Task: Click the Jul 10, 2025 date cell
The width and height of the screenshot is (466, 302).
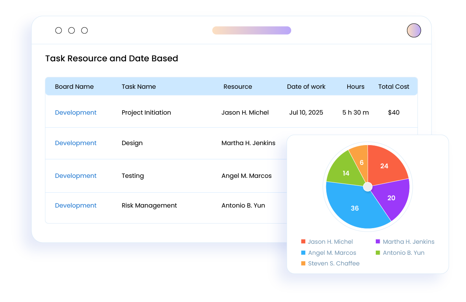Action: [x=306, y=112]
